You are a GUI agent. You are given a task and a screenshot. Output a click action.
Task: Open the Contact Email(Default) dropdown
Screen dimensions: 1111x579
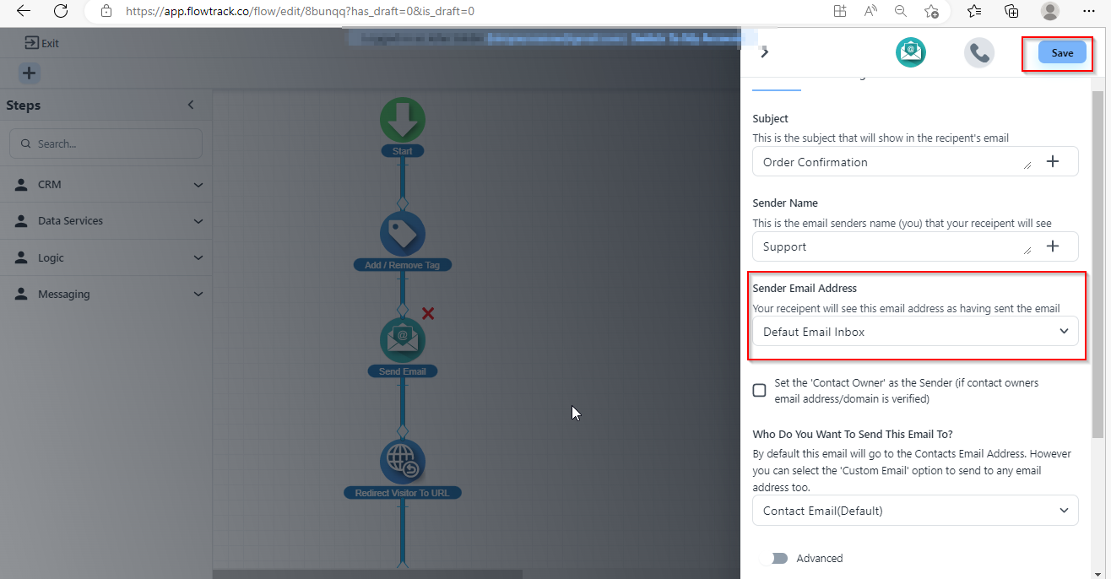pyautogui.click(x=915, y=511)
